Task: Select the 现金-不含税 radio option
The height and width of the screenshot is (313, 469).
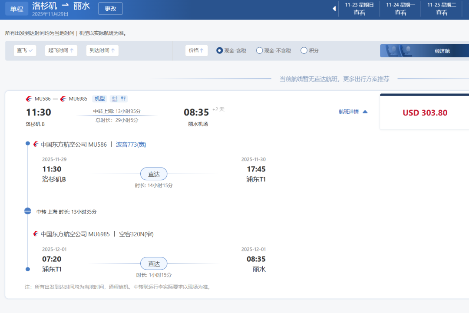Action: [x=260, y=50]
